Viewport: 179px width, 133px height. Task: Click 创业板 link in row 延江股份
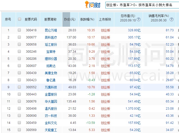(106, 45)
